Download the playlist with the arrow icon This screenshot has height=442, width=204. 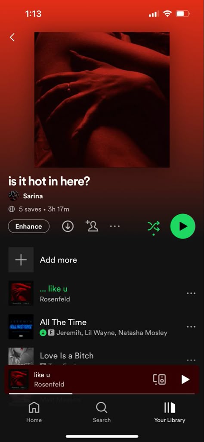68,226
